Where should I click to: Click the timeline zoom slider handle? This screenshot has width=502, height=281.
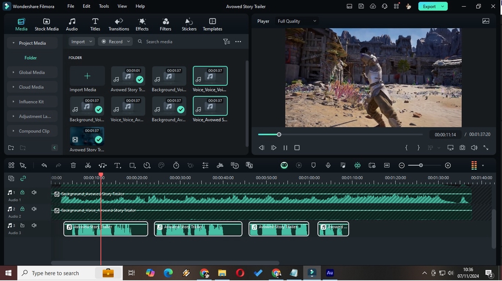coord(421,165)
